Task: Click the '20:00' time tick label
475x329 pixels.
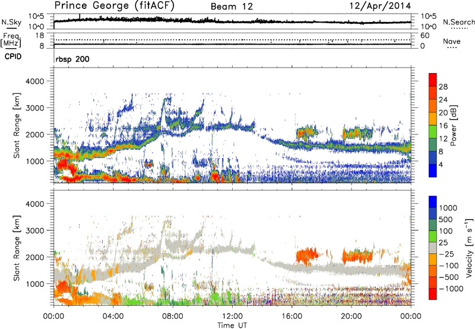Action: [x=351, y=317]
